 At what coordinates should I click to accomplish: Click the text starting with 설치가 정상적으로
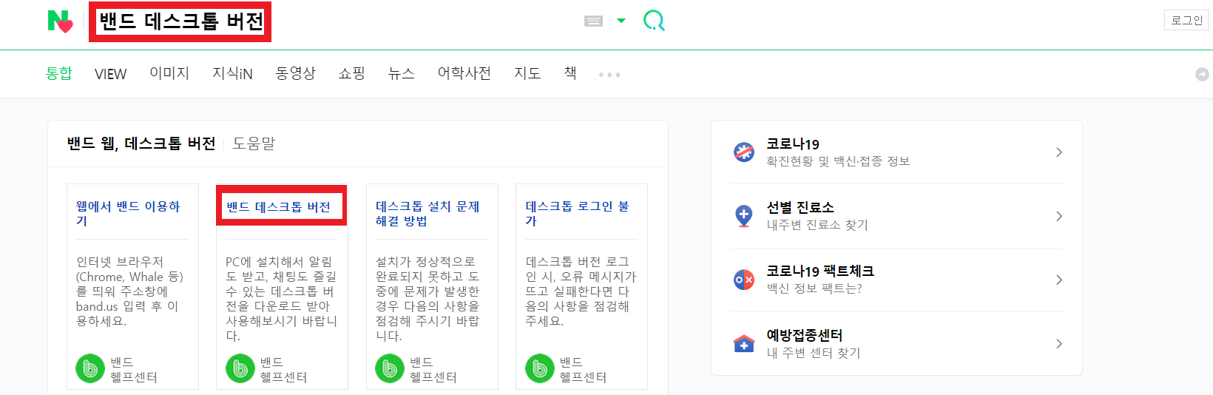click(428, 299)
